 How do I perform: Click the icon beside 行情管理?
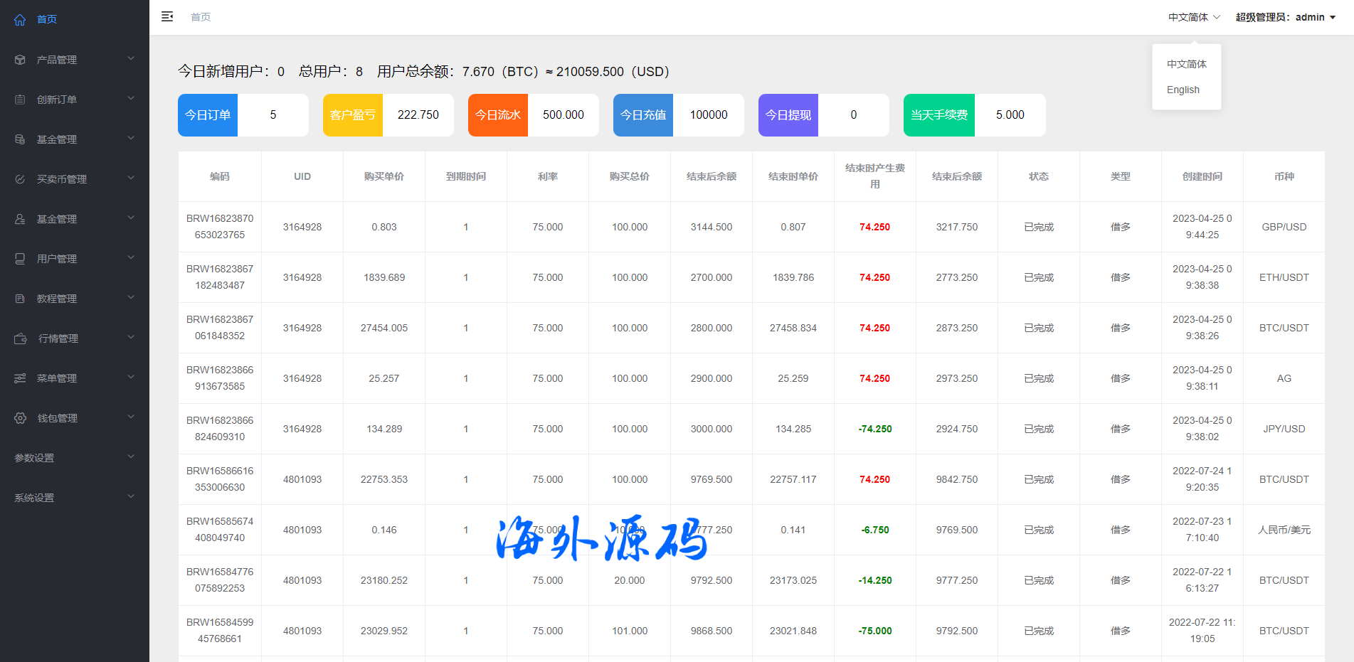[x=21, y=338]
